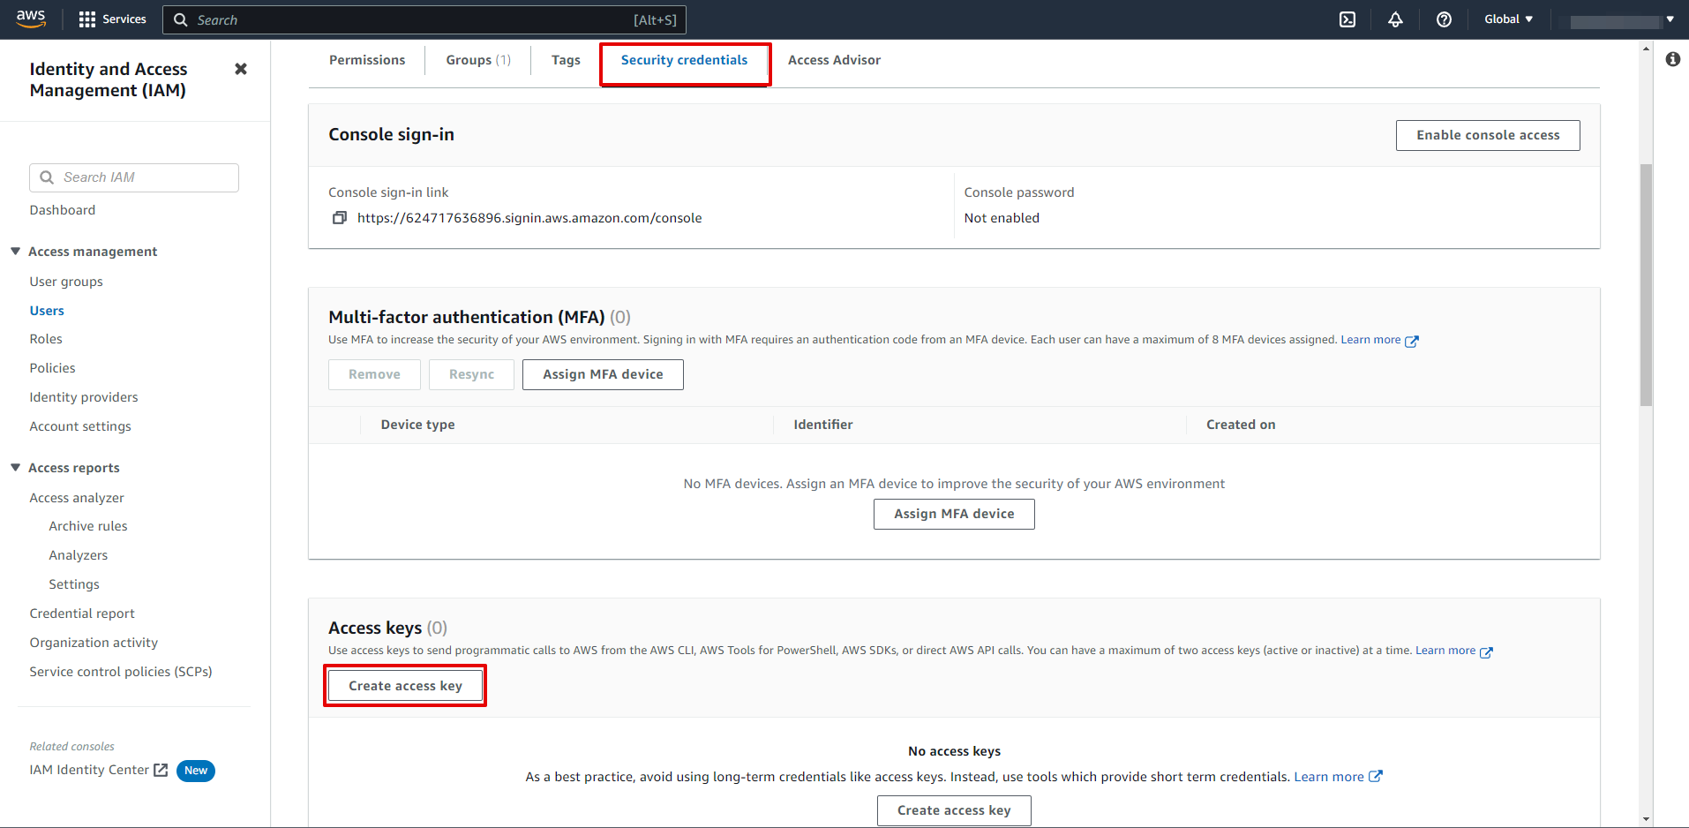Select the Security credentials tab

(684, 60)
